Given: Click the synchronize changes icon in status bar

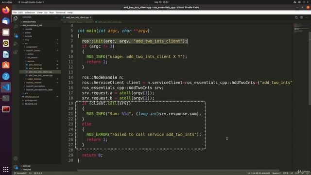Looking at the screenshot, I should [x=30, y=173].
